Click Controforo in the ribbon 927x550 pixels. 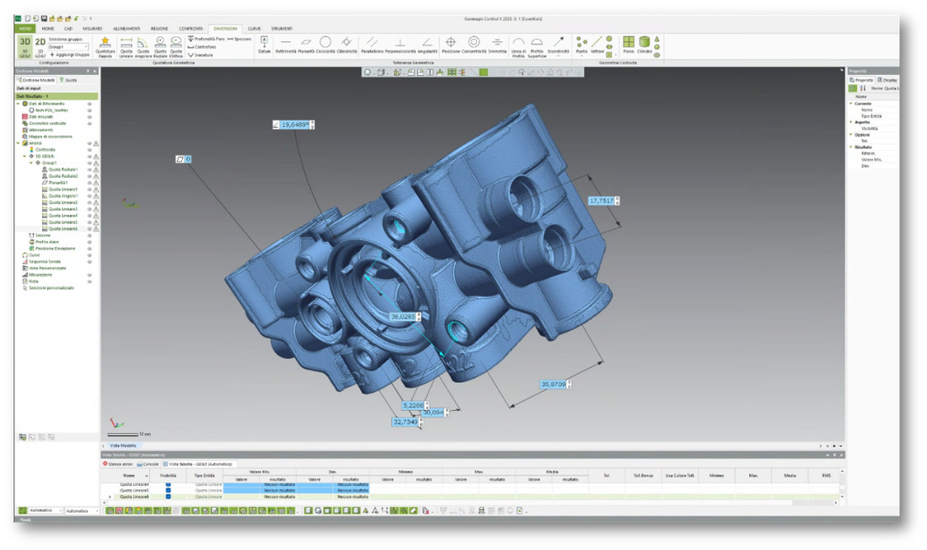[x=201, y=46]
